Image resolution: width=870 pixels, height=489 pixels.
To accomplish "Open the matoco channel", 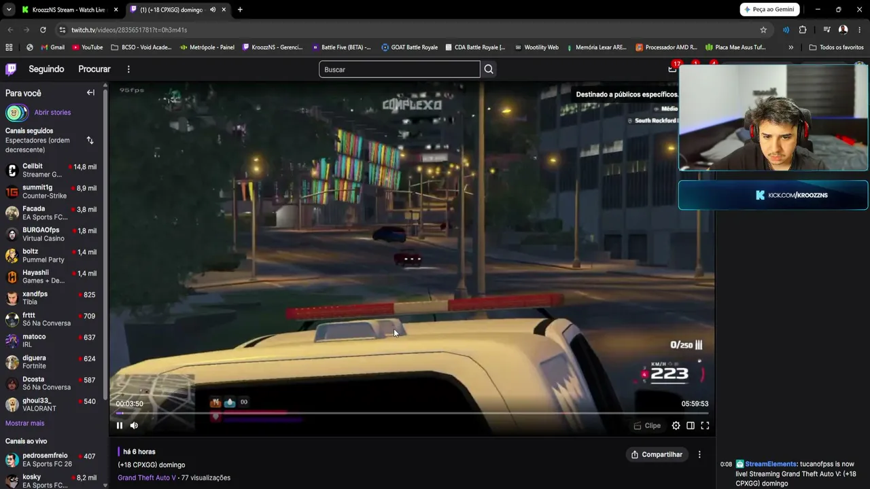I will pyautogui.click(x=52, y=341).
